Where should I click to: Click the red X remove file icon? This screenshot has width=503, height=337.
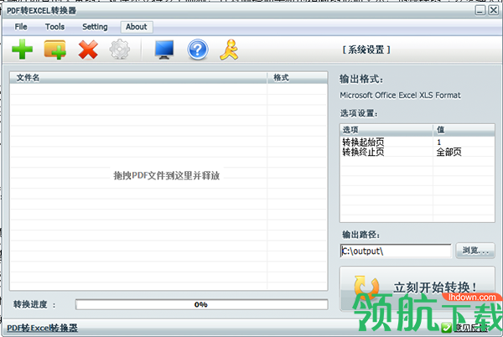(x=88, y=49)
